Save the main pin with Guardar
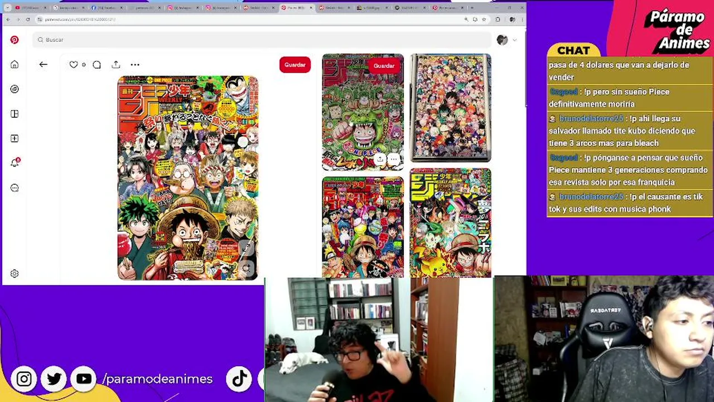 (295, 65)
